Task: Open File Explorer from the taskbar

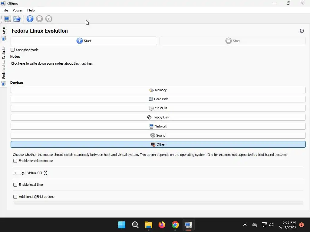Action: click(x=148, y=225)
